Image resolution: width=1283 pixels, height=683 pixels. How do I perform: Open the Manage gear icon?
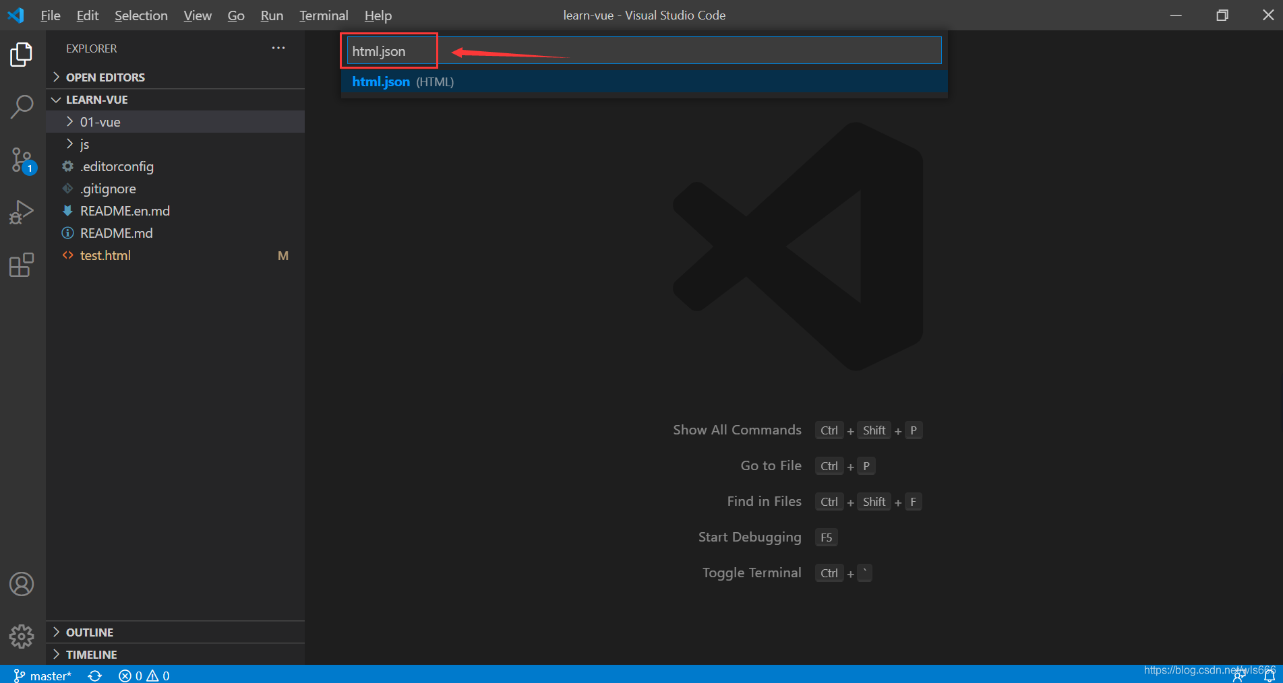22,636
